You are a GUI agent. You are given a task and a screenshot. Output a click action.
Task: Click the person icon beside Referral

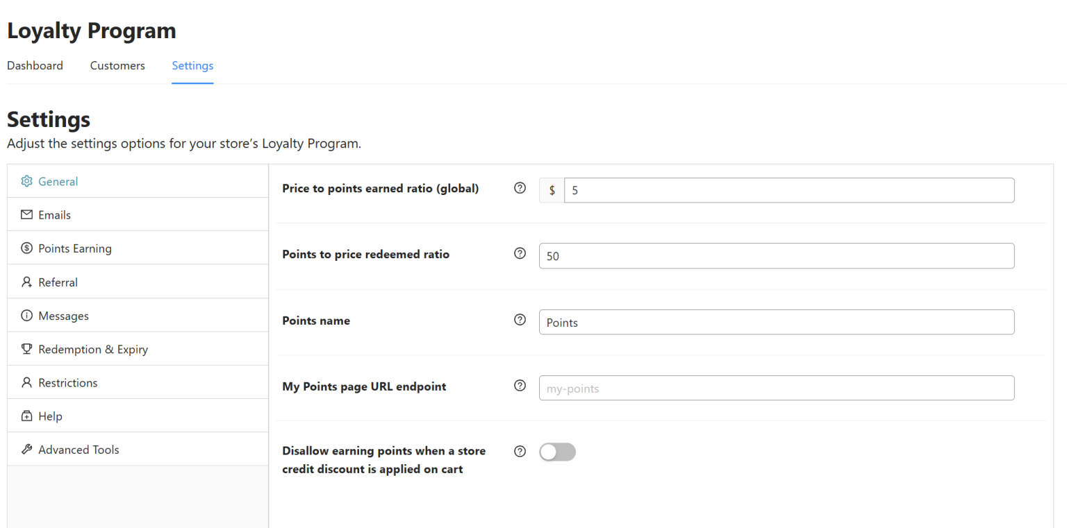[x=26, y=282]
